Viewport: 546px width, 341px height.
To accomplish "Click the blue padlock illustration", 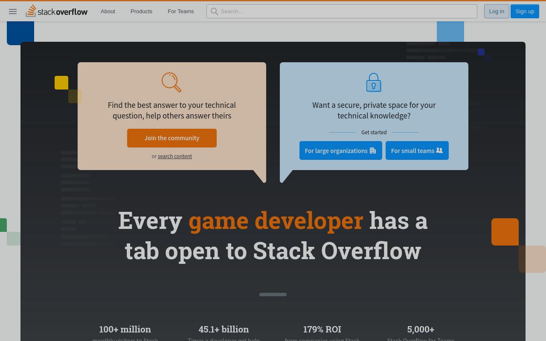I will point(374,82).
